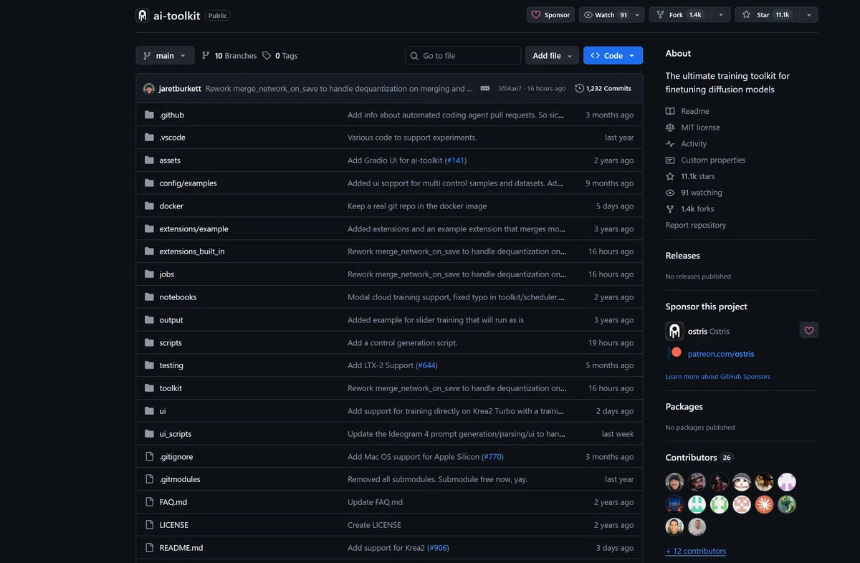Viewport: 860px width, 563px height.
Task: Open the toolkit folder
Action: tap(171, 388)
